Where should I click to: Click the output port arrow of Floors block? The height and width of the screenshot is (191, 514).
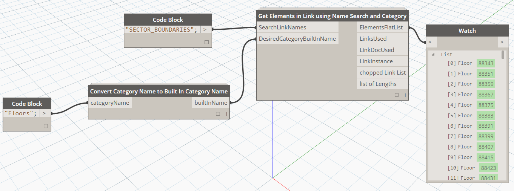point(45,113)
